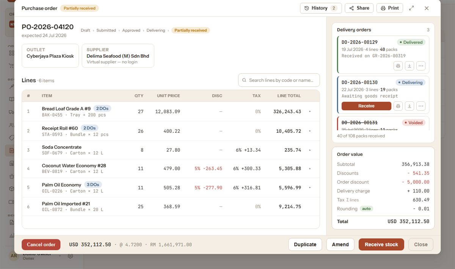The image size is (455, 269).
Task: Expand the Soda Concentrate line
Action: [x=310, y=150]
